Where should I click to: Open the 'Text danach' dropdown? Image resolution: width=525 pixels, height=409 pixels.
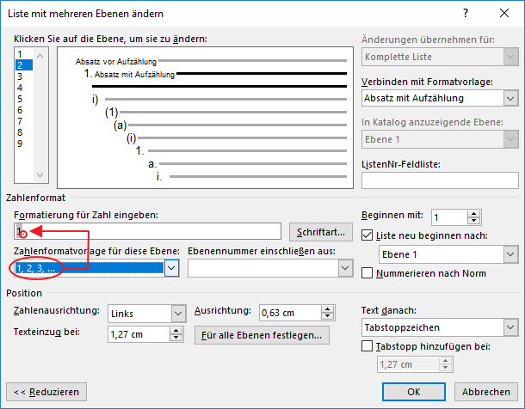[510, 327]
